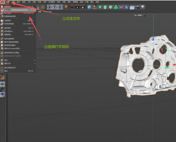Expand the 最近文件 submenu
The width and height of the screenshot is (176, 142).
pos(18,63)
